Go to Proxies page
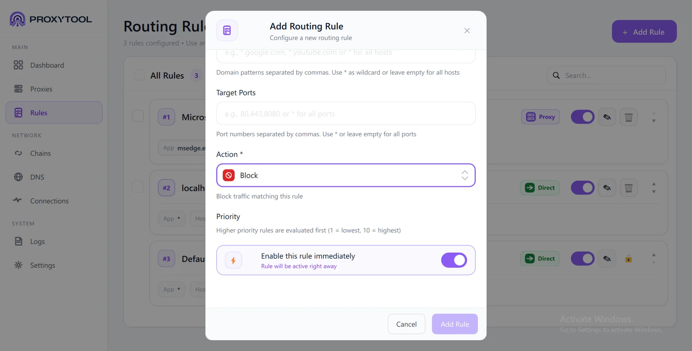The height and width of the screenshot is (351, 692). (x=54, y=89)
